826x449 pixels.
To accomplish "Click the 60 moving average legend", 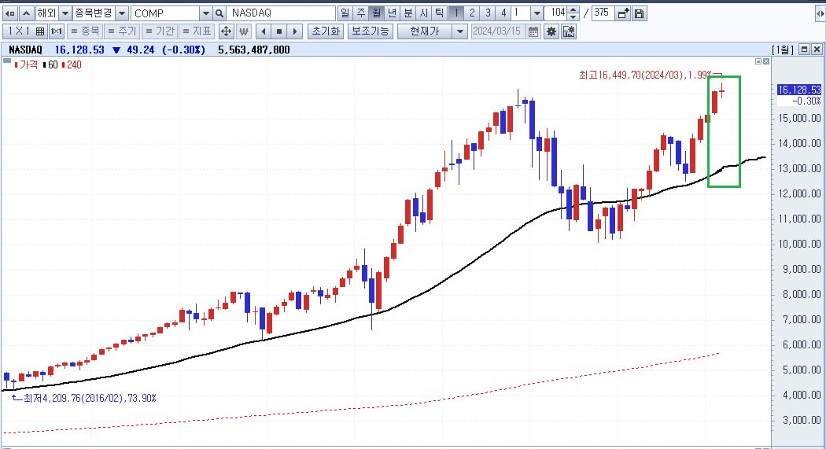I will point(53,64).
